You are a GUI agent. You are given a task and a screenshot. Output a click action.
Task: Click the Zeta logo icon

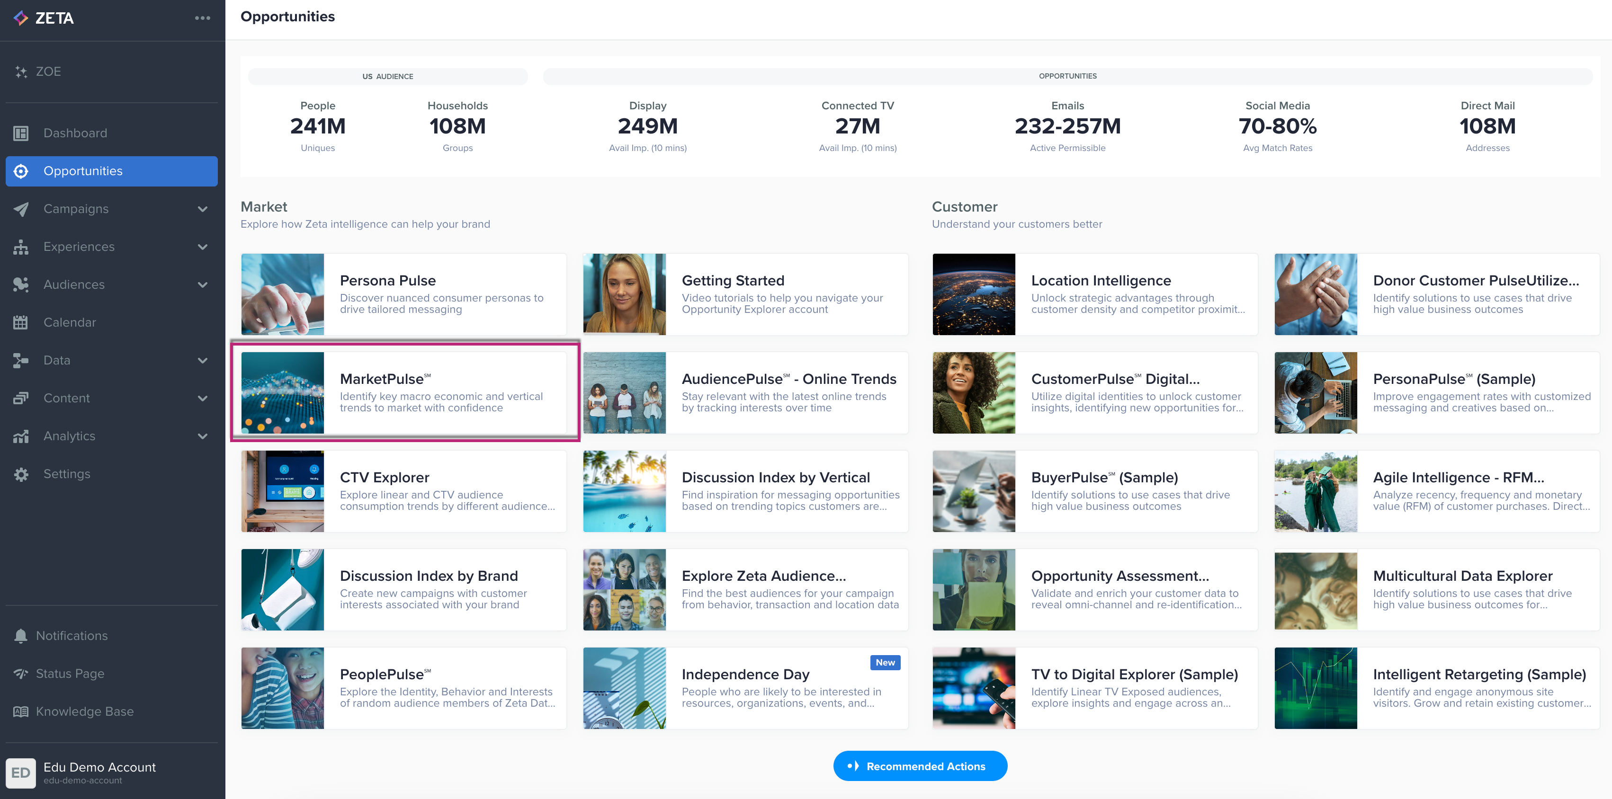[x=21, y=18]
